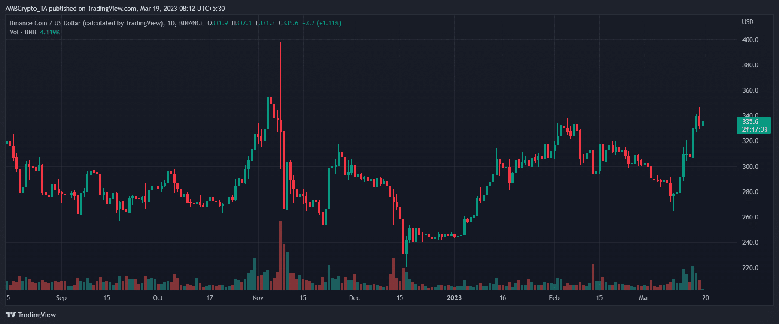This screenshot has width=779, height=324.
Task: Click the countdown timer 21:17:31
Action: tap(755, 129)
